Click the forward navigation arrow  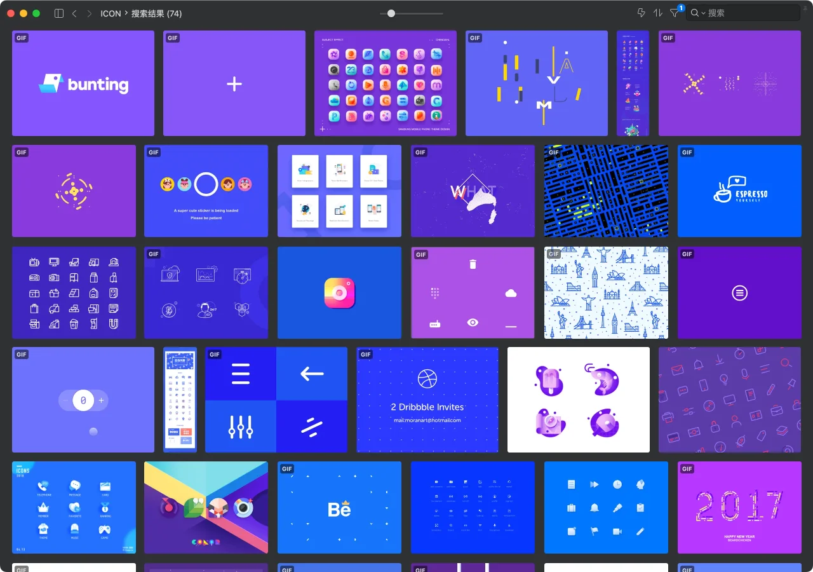89,13
